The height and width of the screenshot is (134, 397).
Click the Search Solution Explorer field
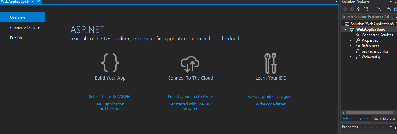pos(368,17)
